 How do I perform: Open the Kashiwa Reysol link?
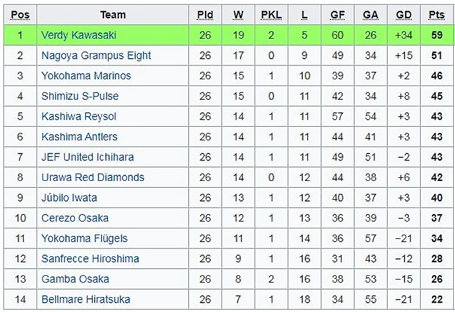(x=79, y=117)
